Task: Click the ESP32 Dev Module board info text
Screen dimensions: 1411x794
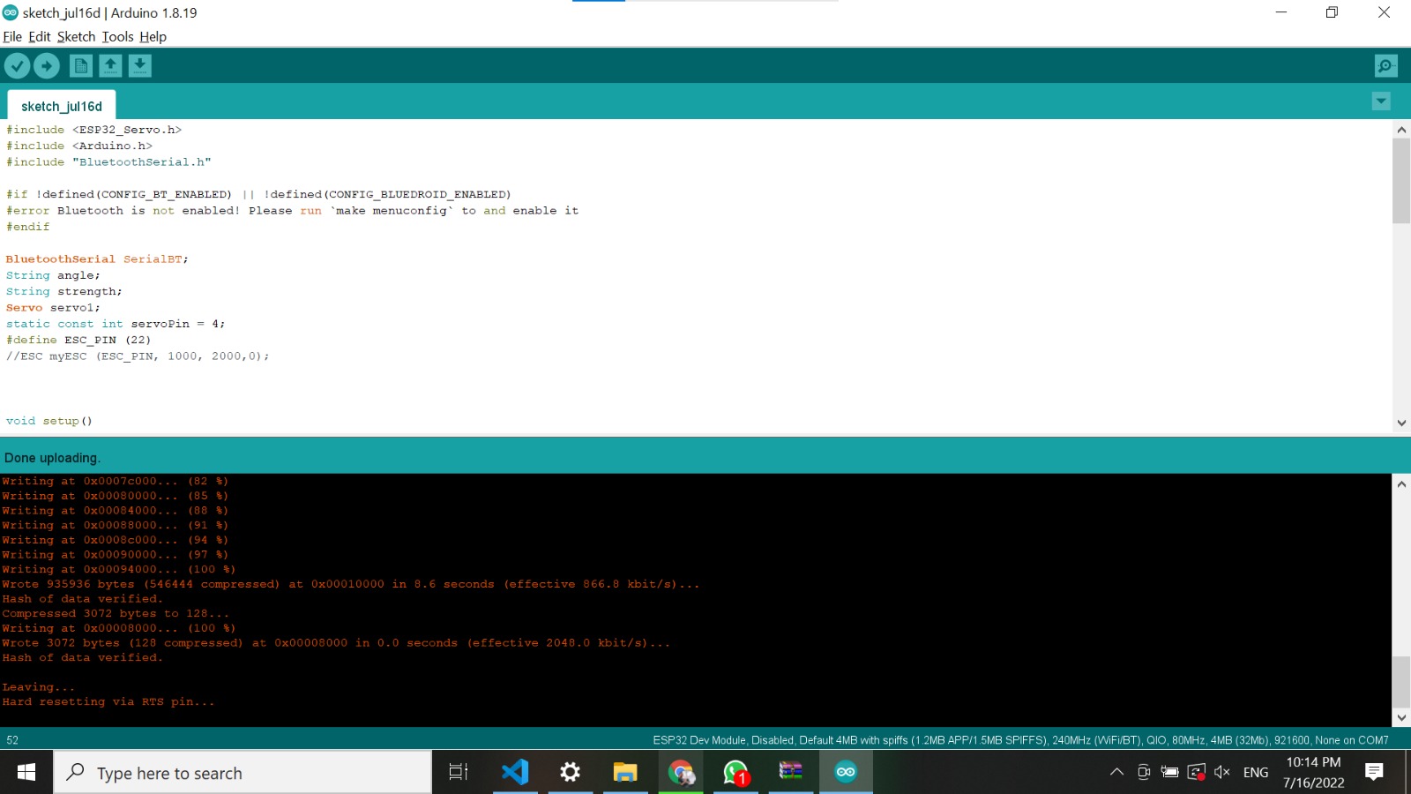Action: pyautogui.click(x=1020, y=740)
